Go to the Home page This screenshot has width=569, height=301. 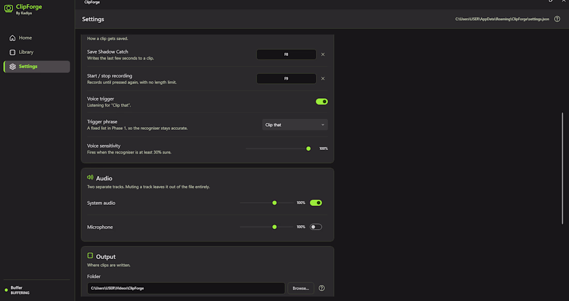point(37,38)
